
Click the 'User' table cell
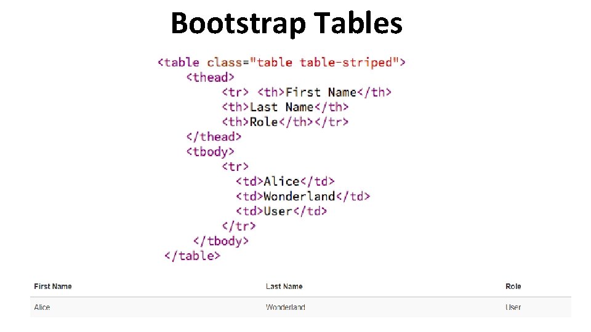coord(513,307)
